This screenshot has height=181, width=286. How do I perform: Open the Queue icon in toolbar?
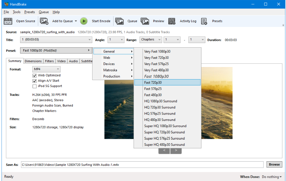[119, 21]
